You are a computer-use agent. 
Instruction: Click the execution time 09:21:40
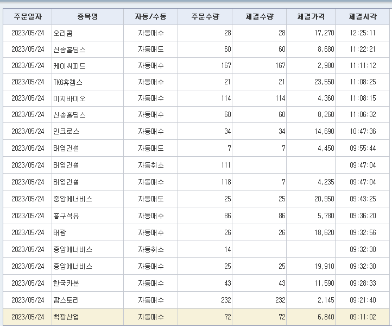[x=363, y=300]
